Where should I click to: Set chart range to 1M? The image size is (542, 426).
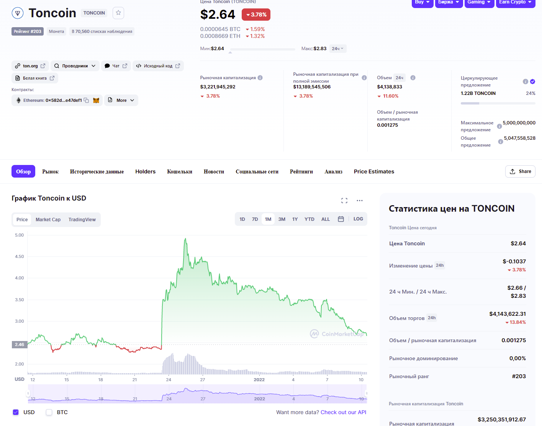(x=268, y=219)
